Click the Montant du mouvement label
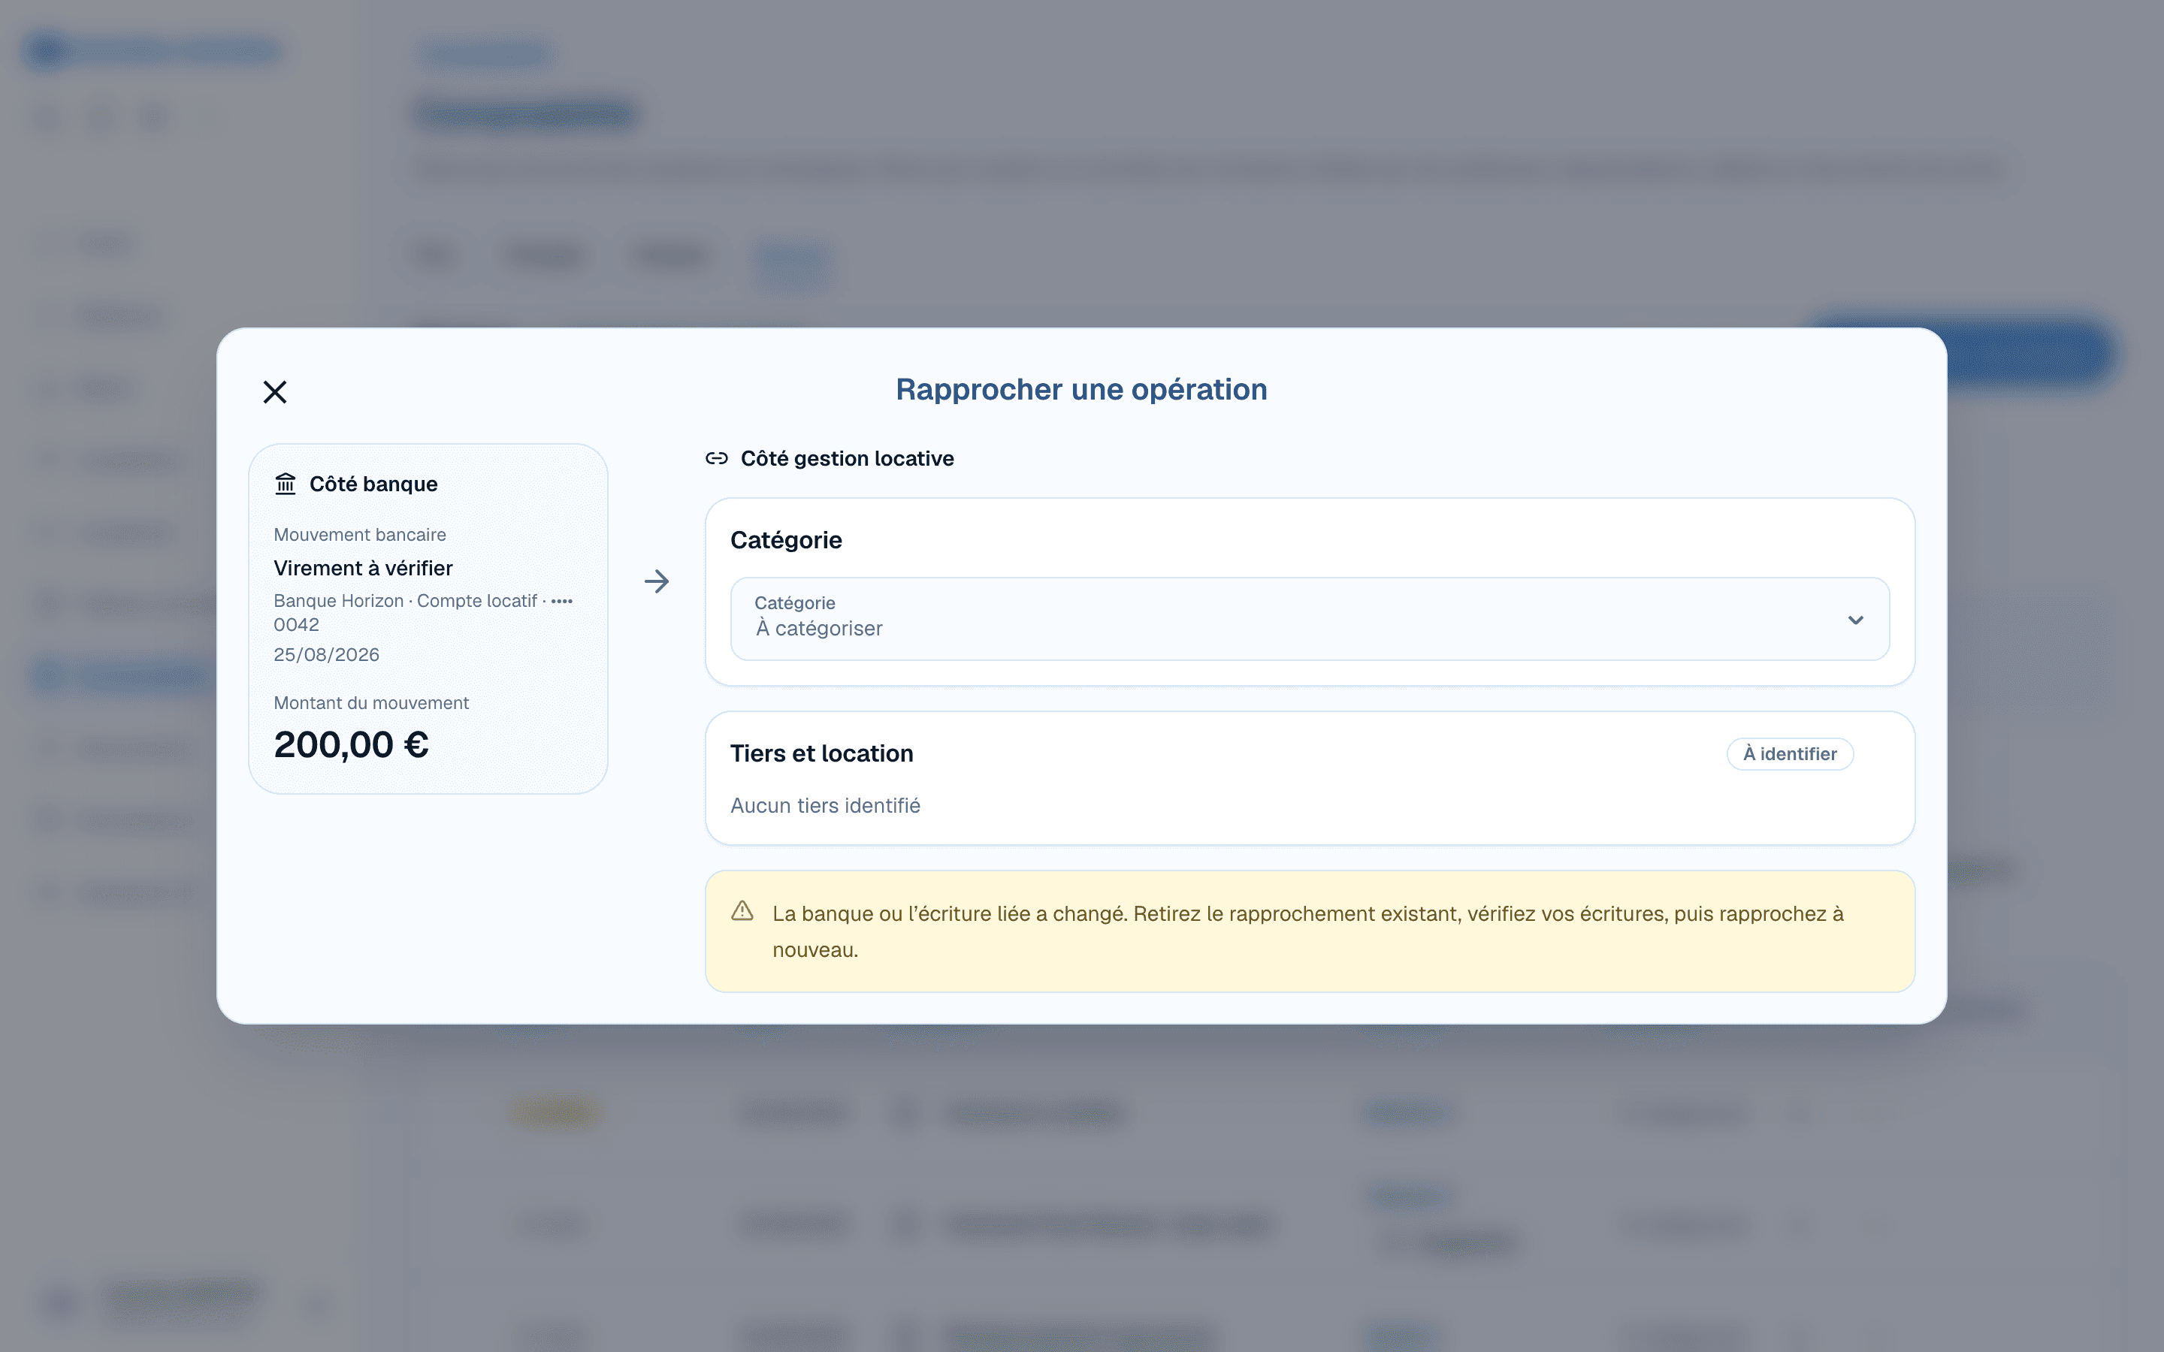Screen dimensions: 2164x1352 click(371, 703)
